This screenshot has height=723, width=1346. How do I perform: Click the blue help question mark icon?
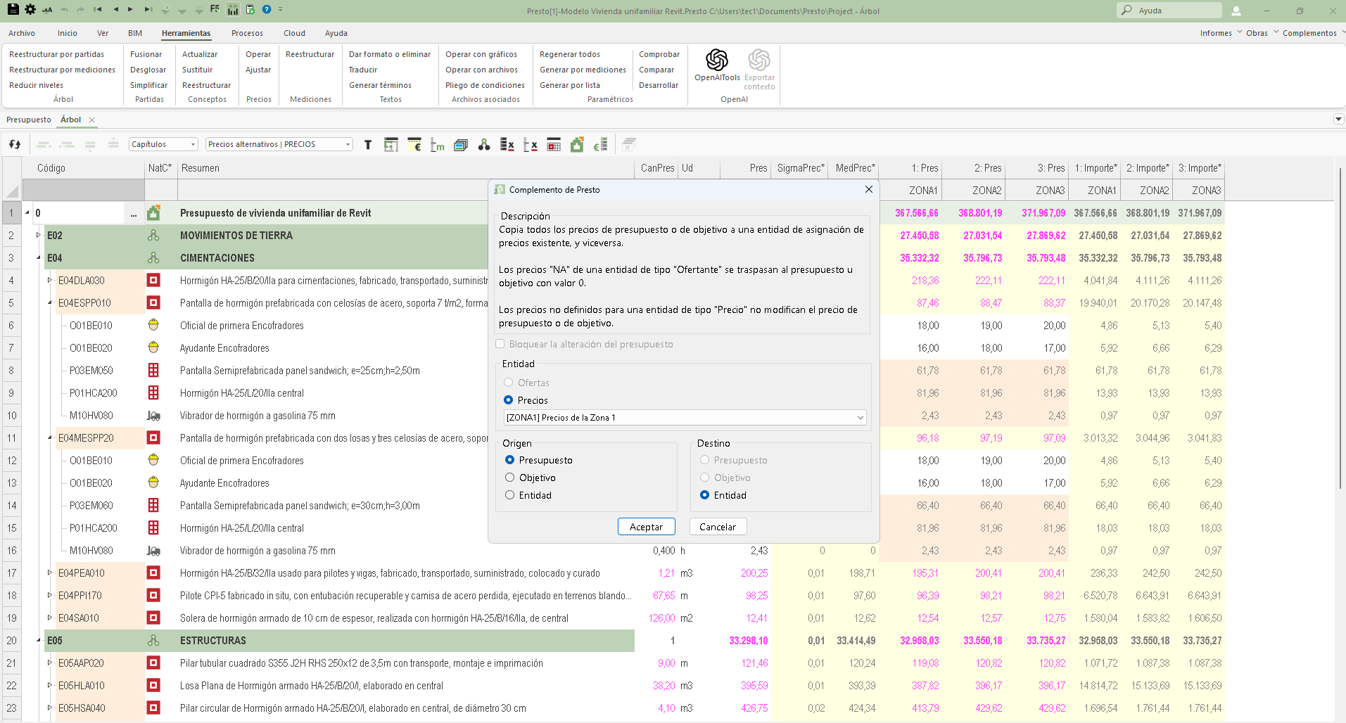point(267,10)
